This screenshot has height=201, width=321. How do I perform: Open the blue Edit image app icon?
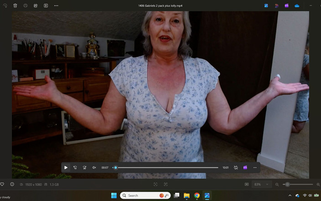pyautogui.click(x=266, y=5)
